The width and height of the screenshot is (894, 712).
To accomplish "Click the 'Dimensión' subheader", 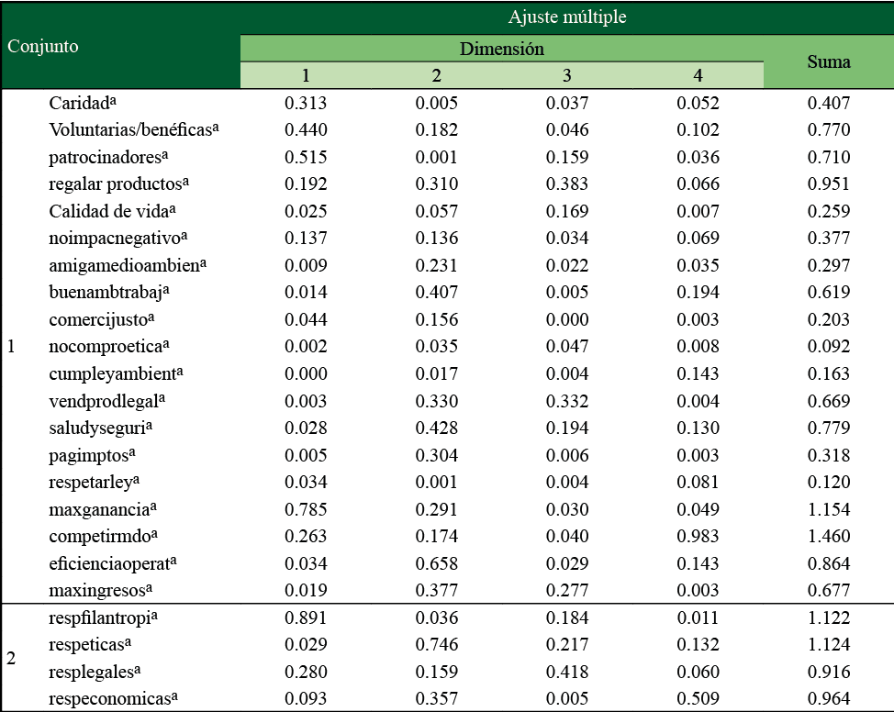I will point(501,48).
